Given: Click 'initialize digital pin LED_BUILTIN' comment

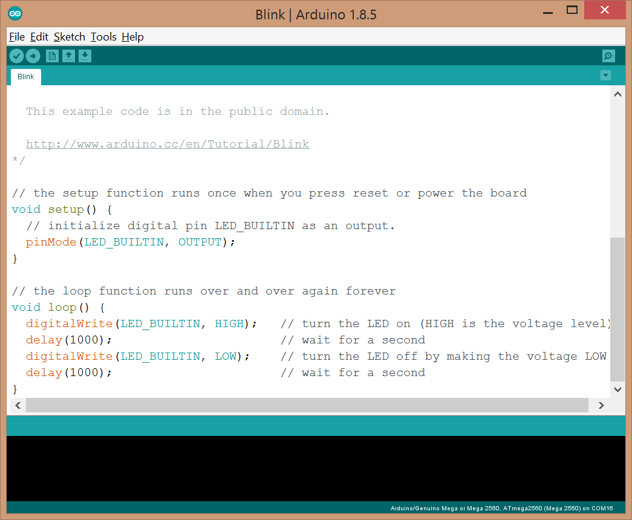Looking at the screenshot, I should (x=210, y=226).
